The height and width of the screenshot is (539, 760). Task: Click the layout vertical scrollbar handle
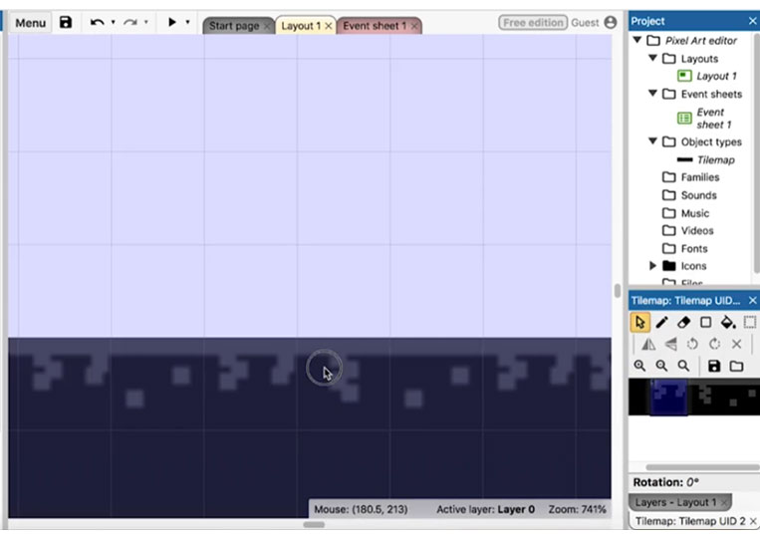pos(617,291)
